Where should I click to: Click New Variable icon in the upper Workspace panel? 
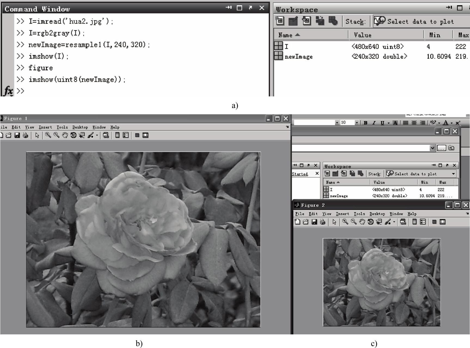tap(280, 21)
